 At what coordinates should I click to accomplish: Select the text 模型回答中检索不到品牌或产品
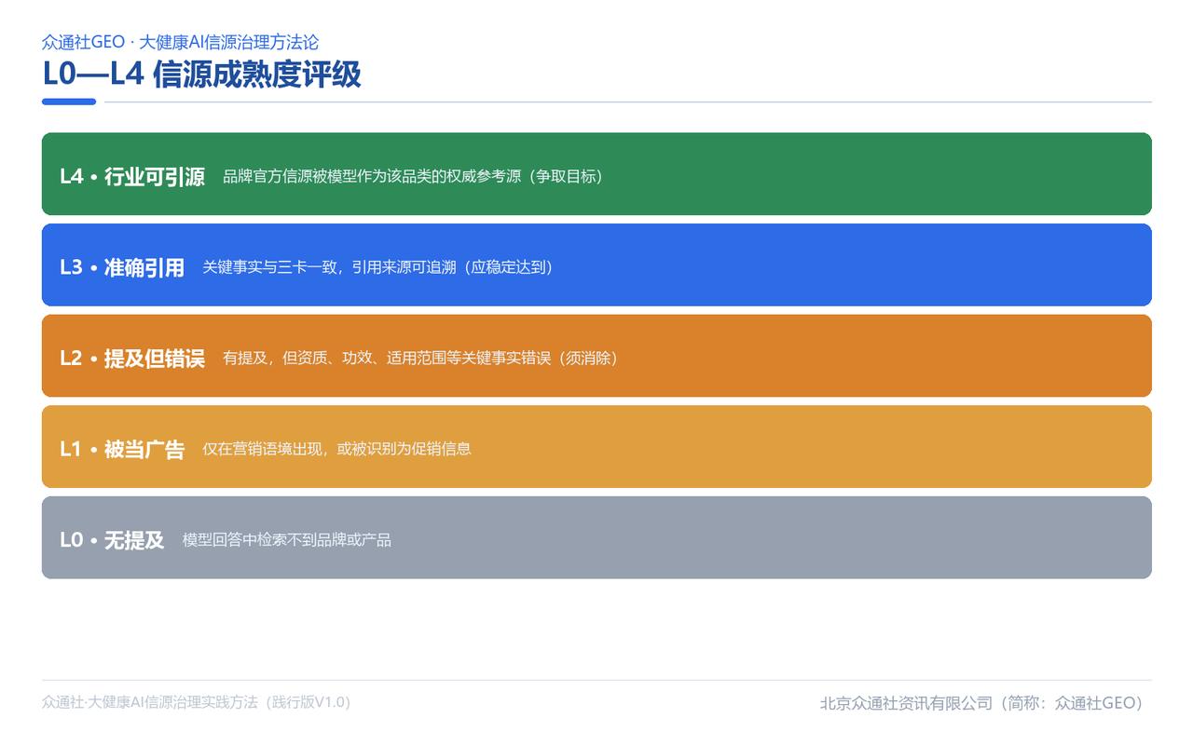click(x=286, y=539)
